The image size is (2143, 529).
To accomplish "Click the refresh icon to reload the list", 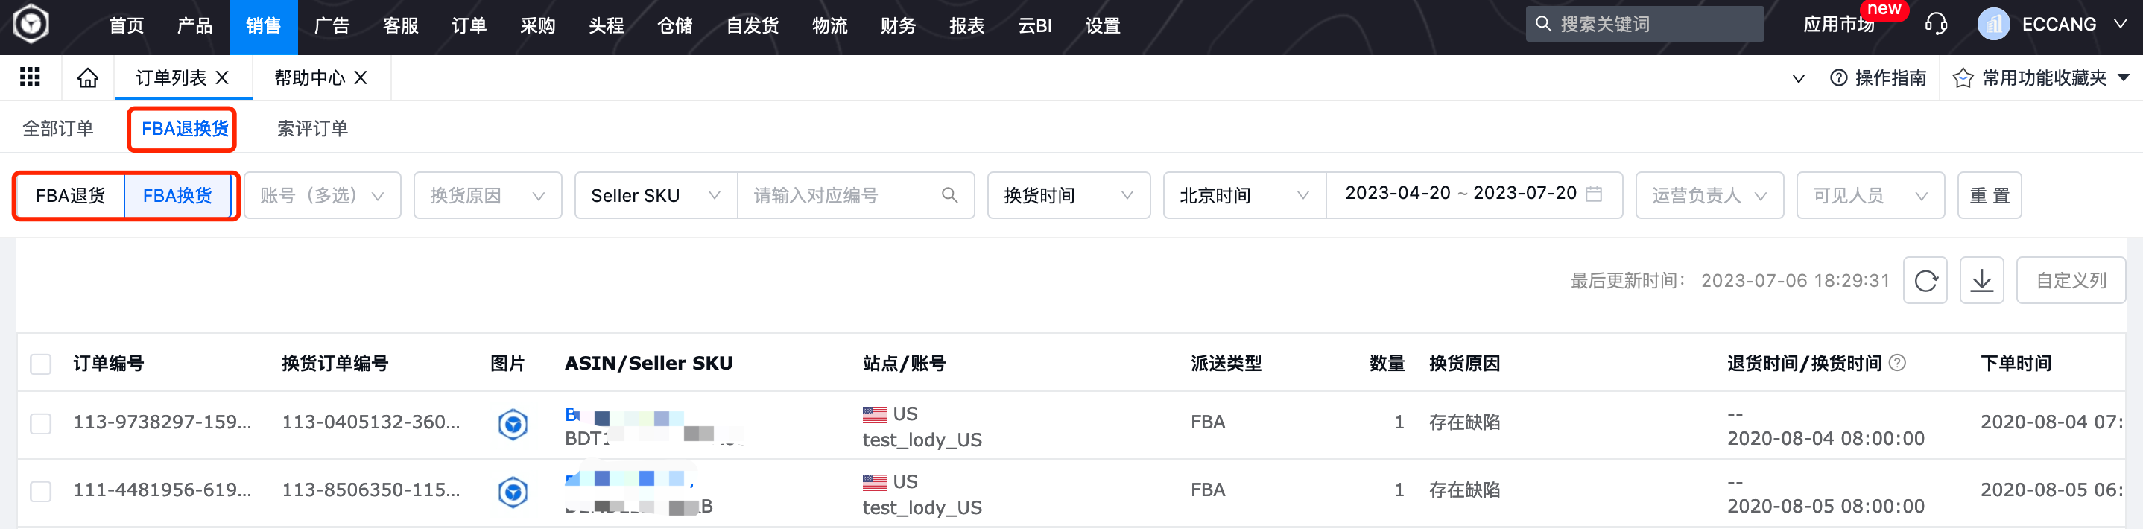I will coord(1925,280).
